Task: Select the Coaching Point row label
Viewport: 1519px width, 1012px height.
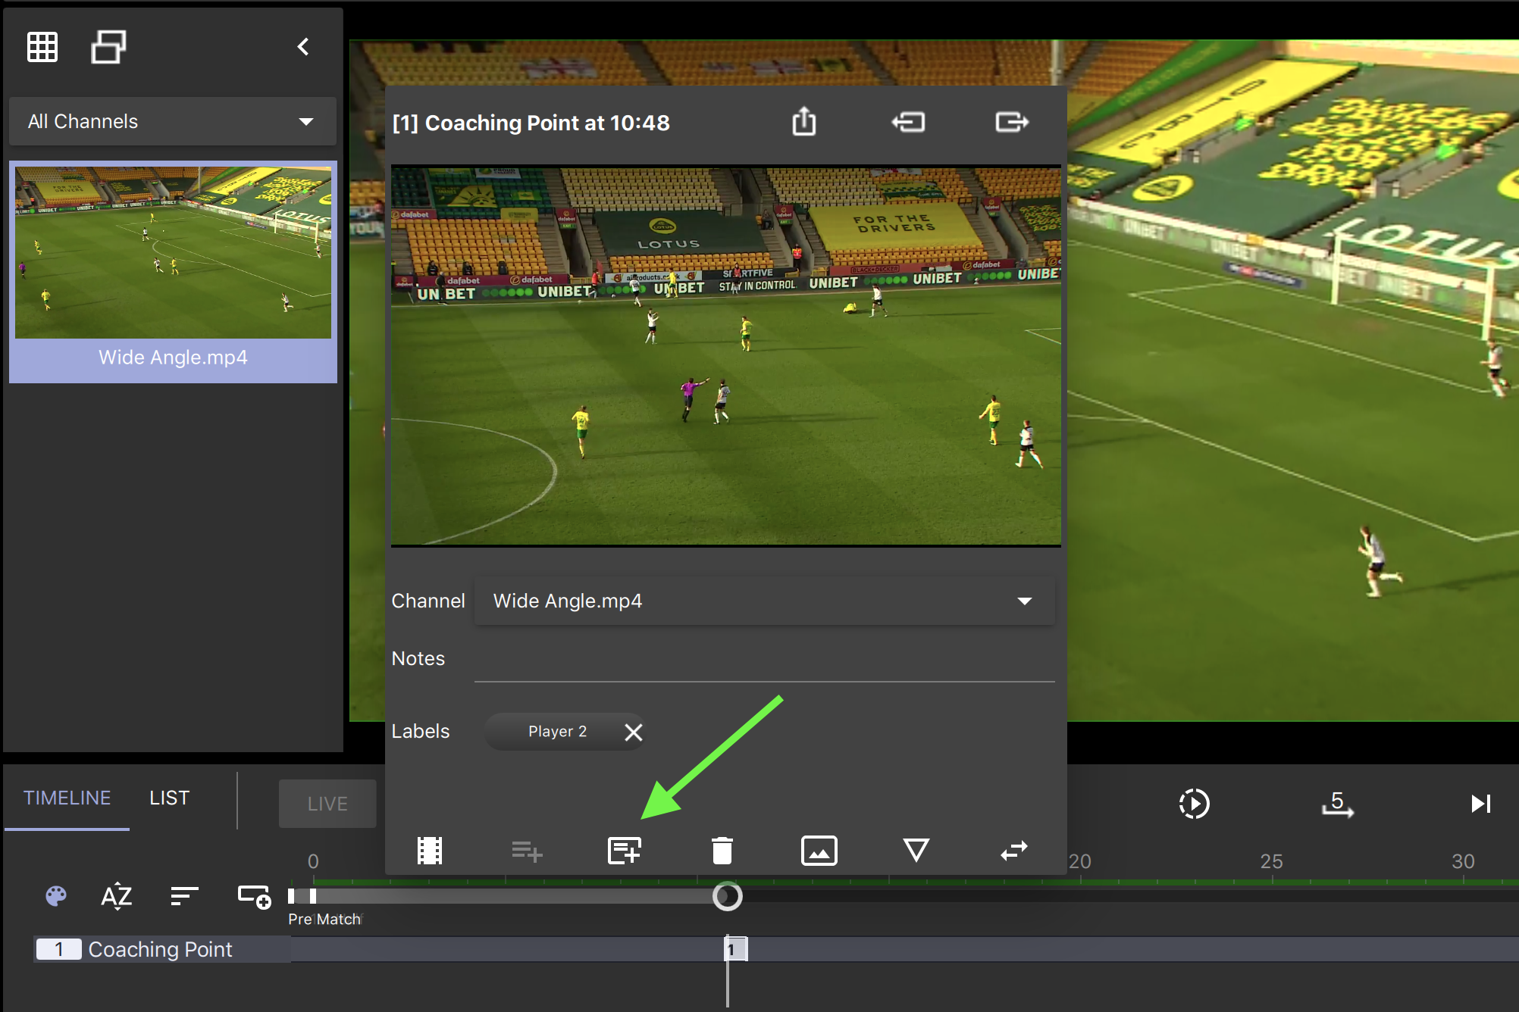Action: coord(161,950)
